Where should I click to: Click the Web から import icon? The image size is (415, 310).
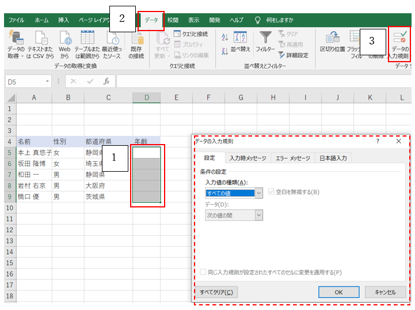tap(64, 39)
